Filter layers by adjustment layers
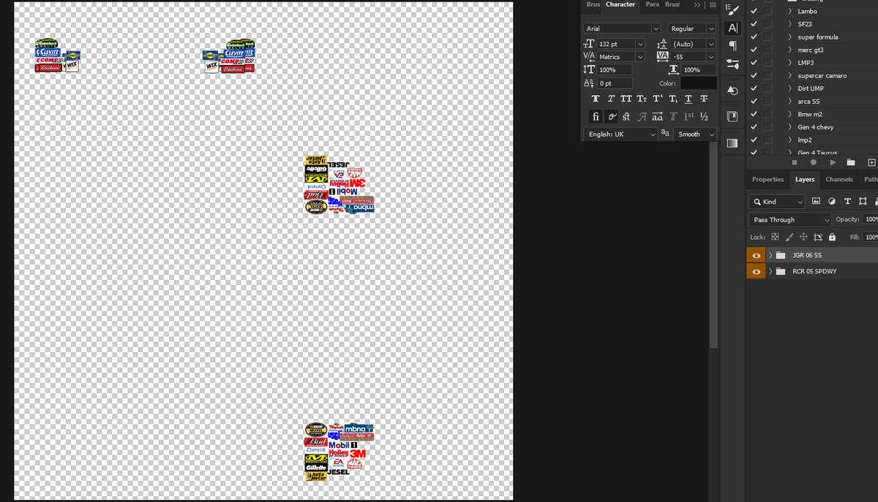Image resolution: width=878 pixels, height=502 pixels. [832, 202]
